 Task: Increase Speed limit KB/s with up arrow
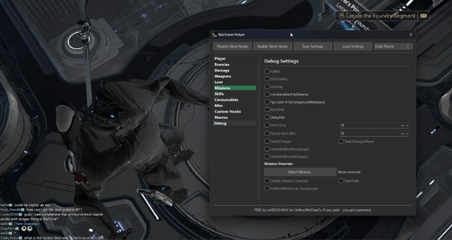403,134
